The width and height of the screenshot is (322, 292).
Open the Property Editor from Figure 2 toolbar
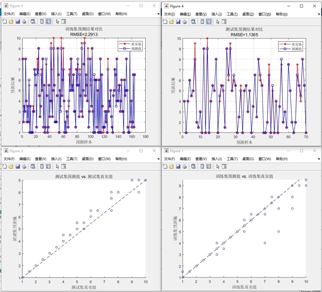64,167
